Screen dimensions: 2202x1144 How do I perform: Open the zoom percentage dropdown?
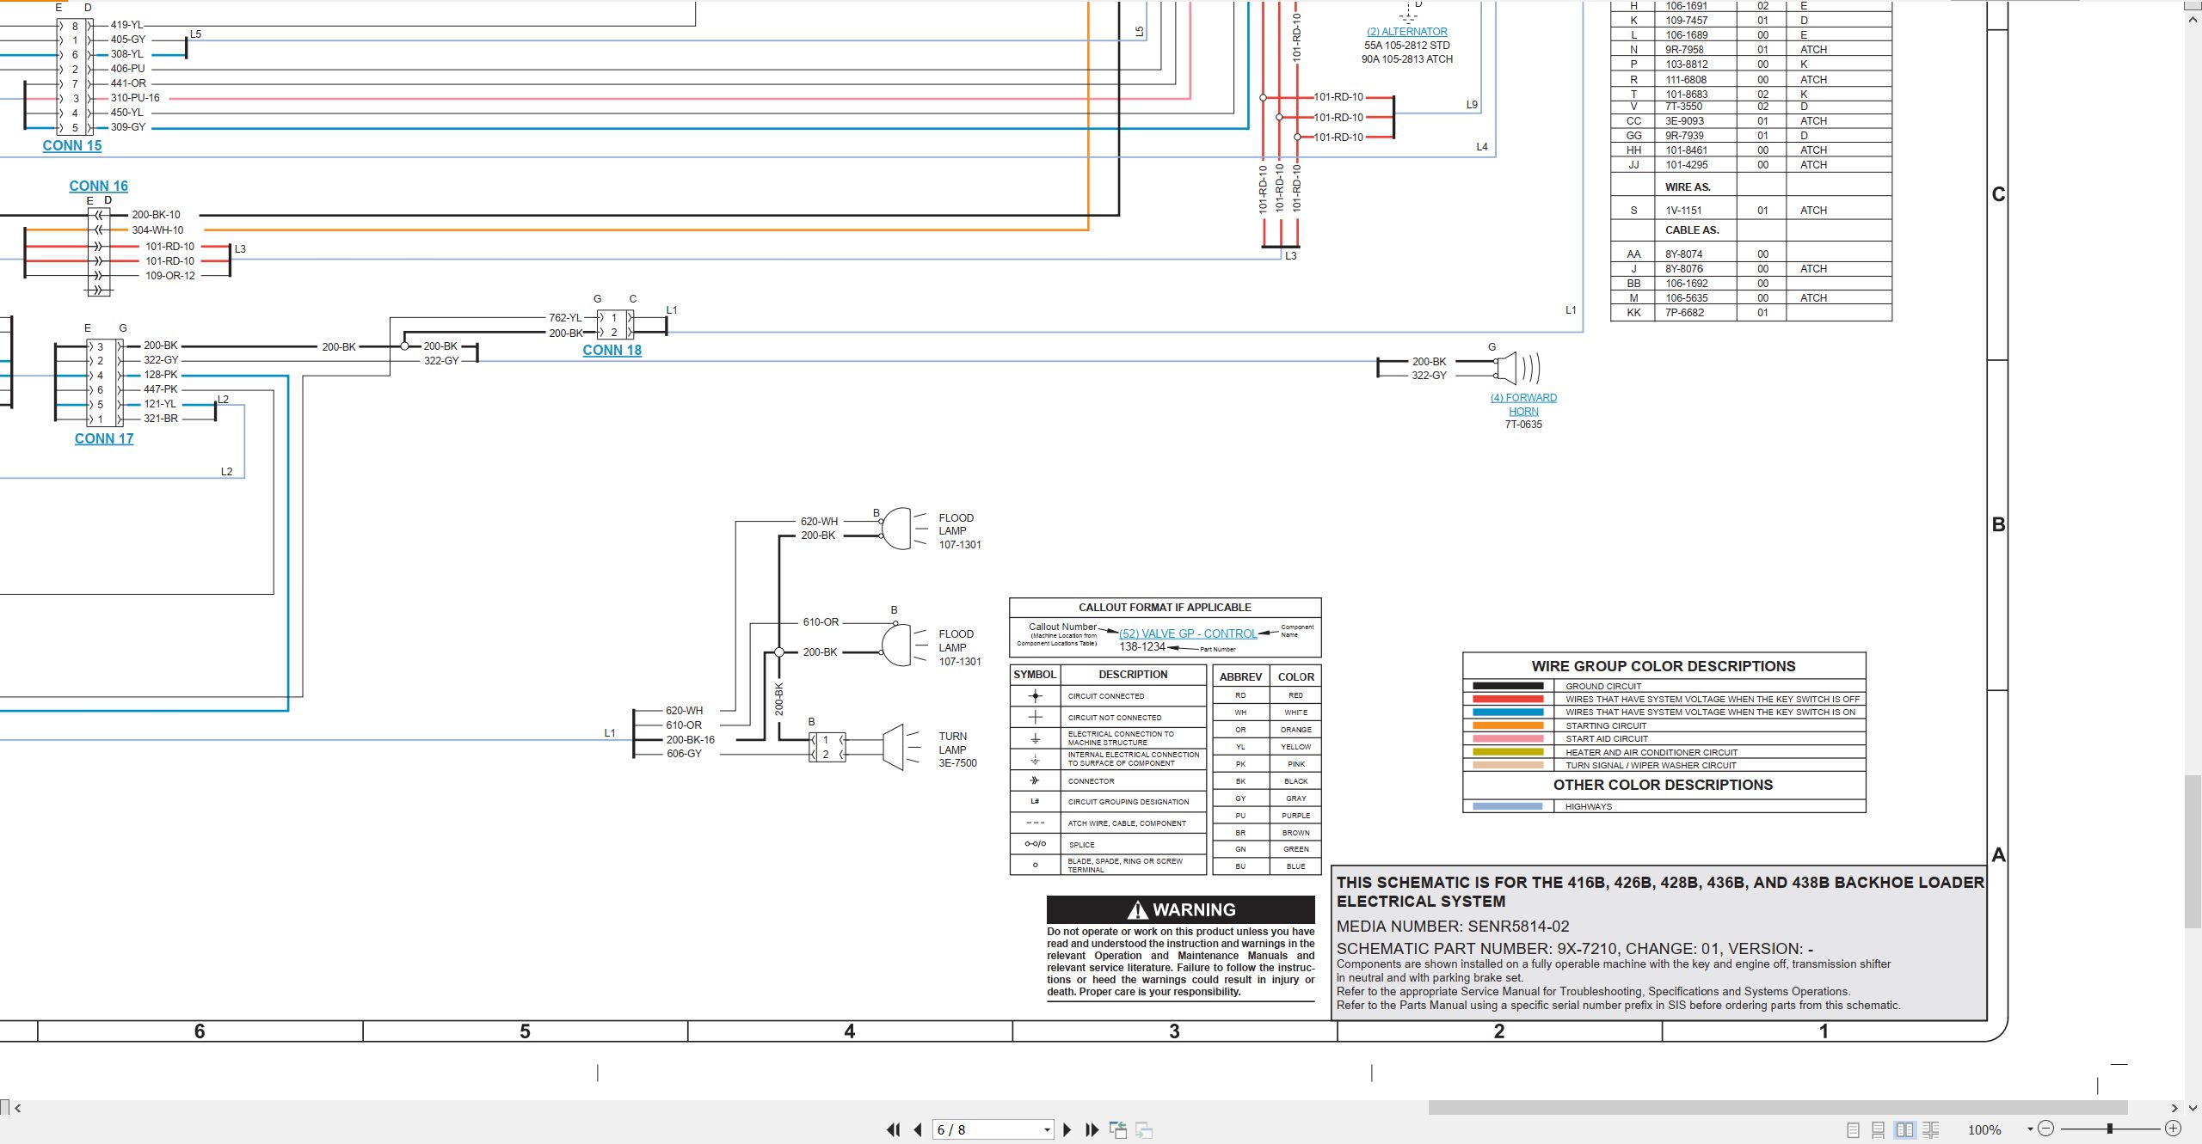click(2030, 1129)
